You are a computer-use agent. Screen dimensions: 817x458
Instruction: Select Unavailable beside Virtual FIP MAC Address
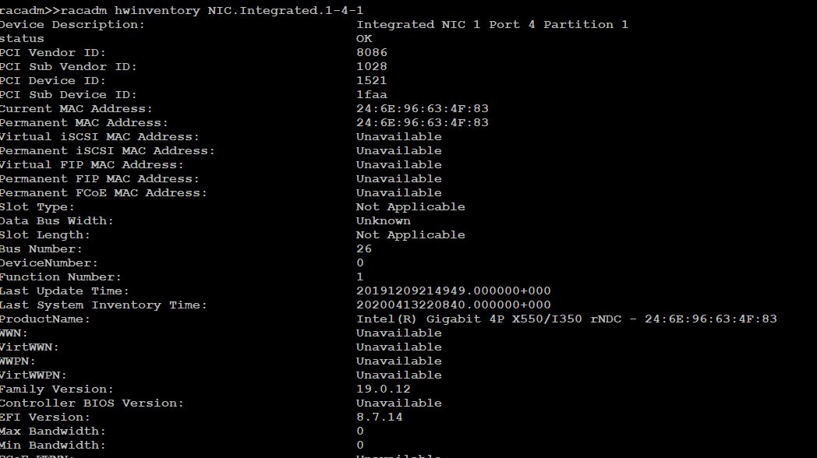pyautogui.click(x=399, y=165)
